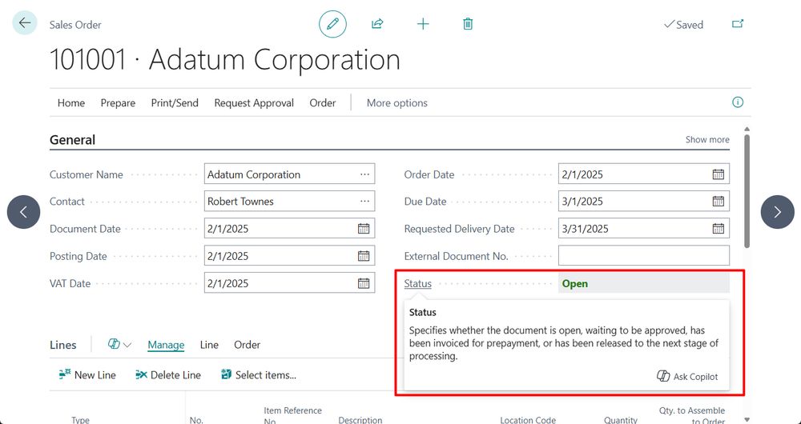This screenshot has width=801, height=424.
Task: Click the Customer Name input field
Action: point(289,174)
